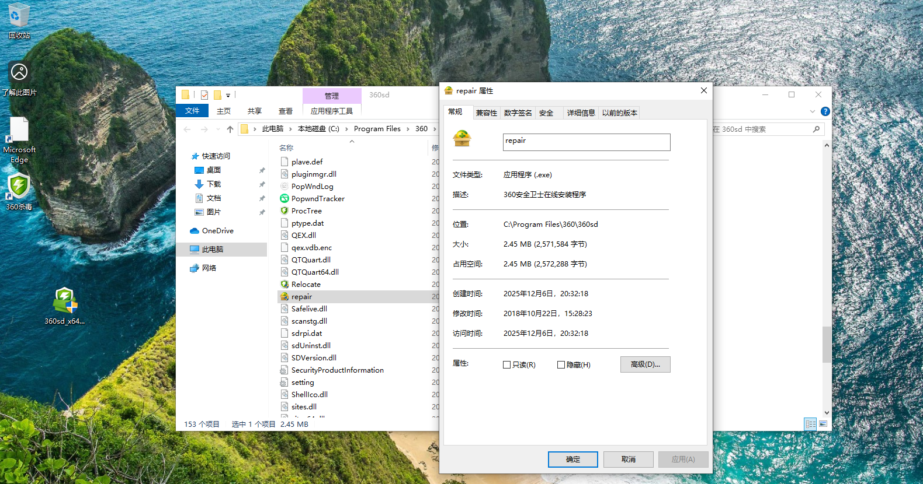
Task: Click the PopwndTracker file icon
Action: coord(284,199)
